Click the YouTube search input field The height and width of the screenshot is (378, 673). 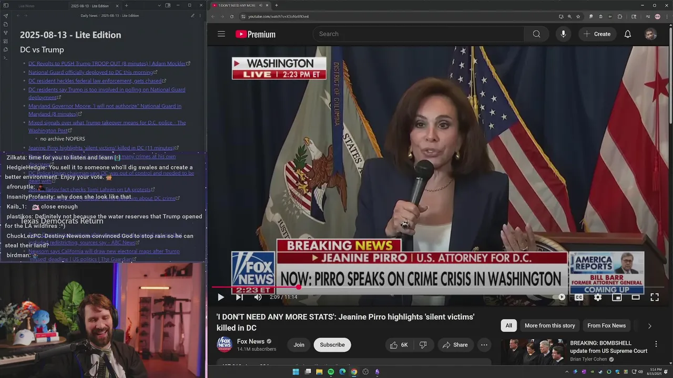pos(419,34)
